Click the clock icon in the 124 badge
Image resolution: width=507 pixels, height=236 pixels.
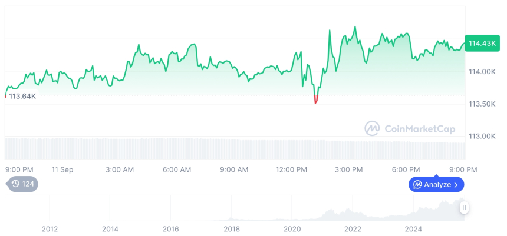(x=15, y=184)
